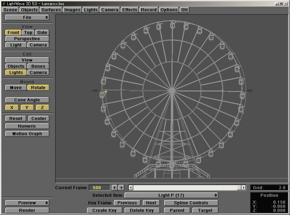The image size is (290, 215).
Task: Expand the Preview popup menu
Action: coord(27,203)
